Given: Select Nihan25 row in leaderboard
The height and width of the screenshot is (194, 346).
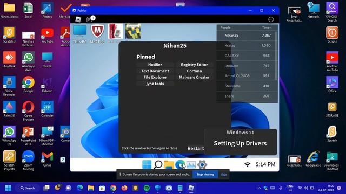Looking at the screenshot, I should 246,36.
